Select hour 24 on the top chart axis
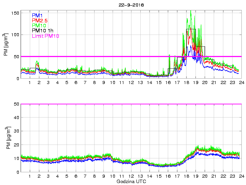The height and width of the screenshot is (185, 246). 241,83
